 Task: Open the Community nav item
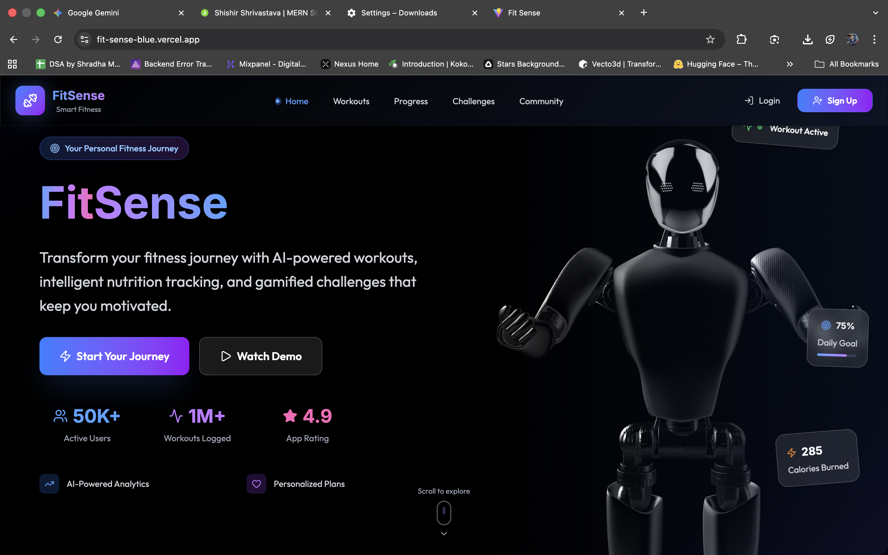pyautogui.click(x=541, y=101)
